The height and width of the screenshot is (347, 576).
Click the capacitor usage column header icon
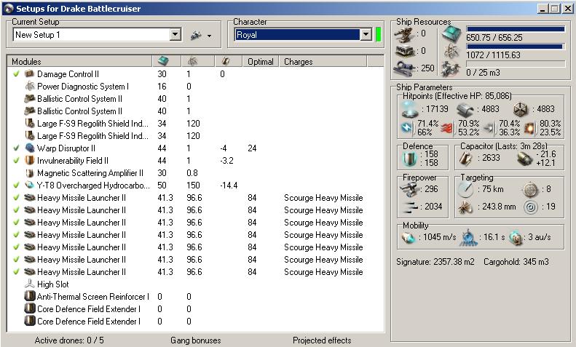[226, 62]
